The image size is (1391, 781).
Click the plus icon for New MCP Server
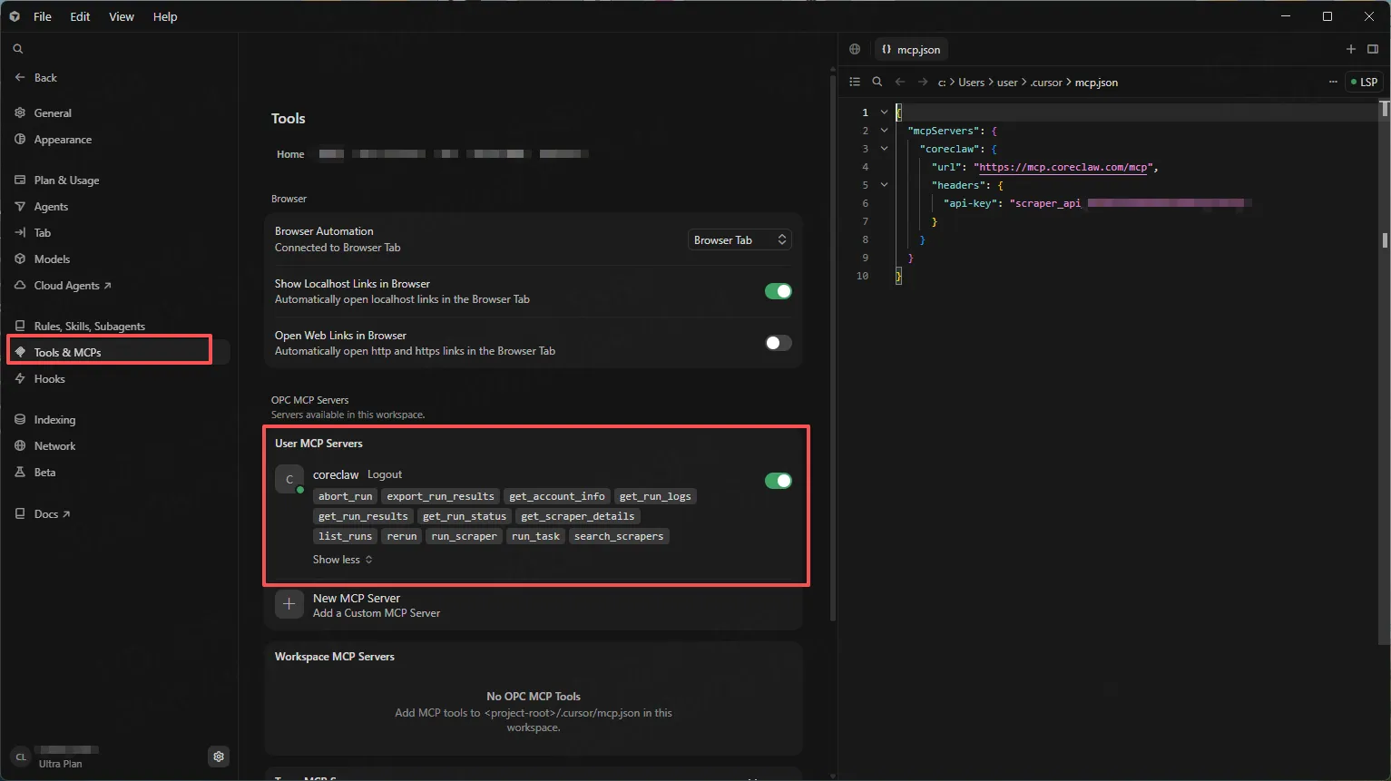coord(289,604)
